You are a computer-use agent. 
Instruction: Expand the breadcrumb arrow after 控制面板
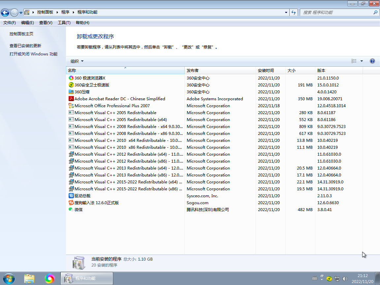pos(57,12)
